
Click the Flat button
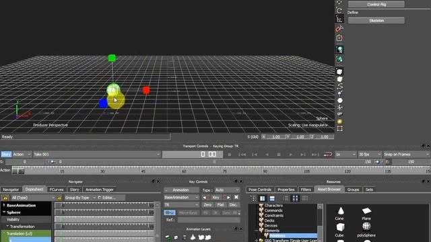pyautogui.click(x=220, y=204)
